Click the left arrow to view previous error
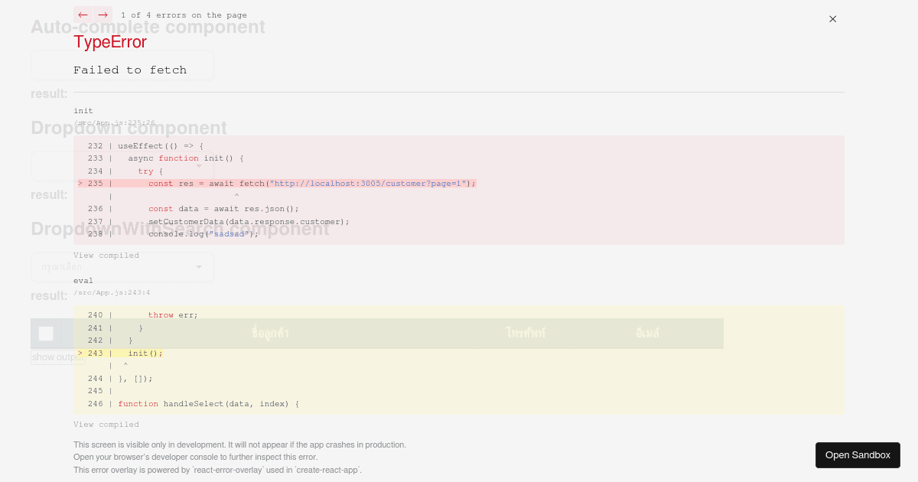Image resolution: width=918 pixels, height=482 pixels. coord(83,15)
